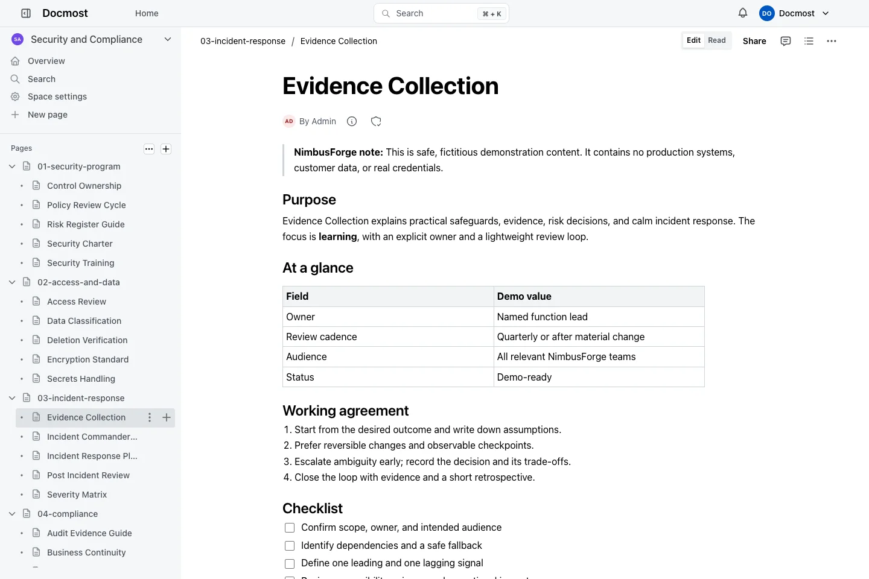Click the DO user avatar
The width and height of the screenshot is (869, 579).
(766, 13)
